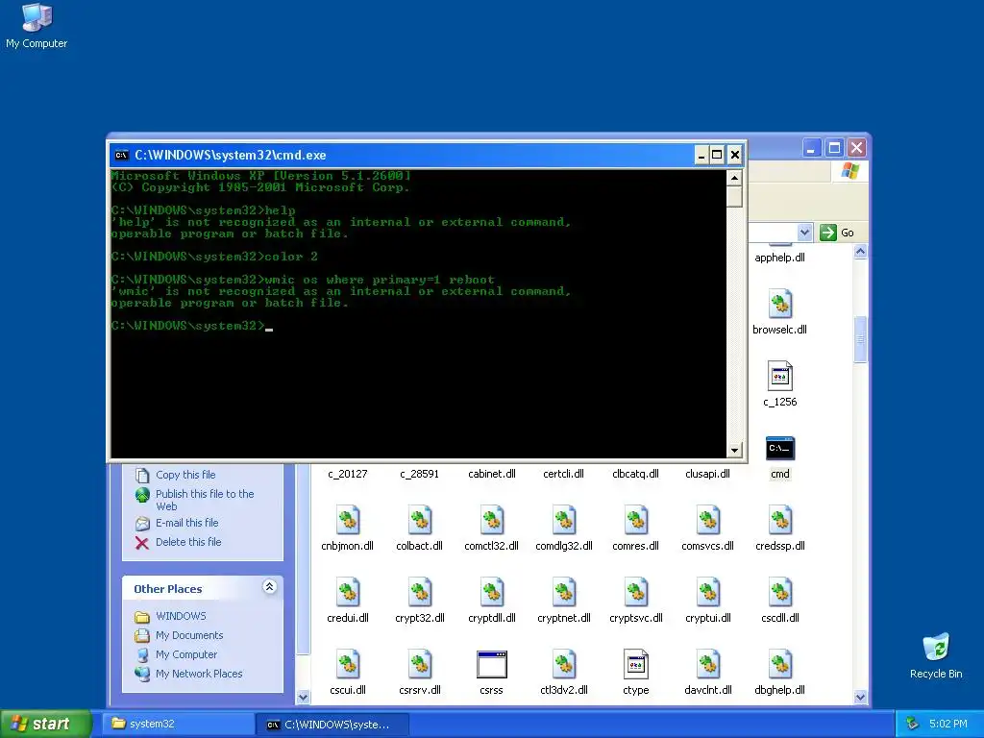This screenshot has width=984, height=738.
Task: Click the Copy this file link
Action: (185, 475)
